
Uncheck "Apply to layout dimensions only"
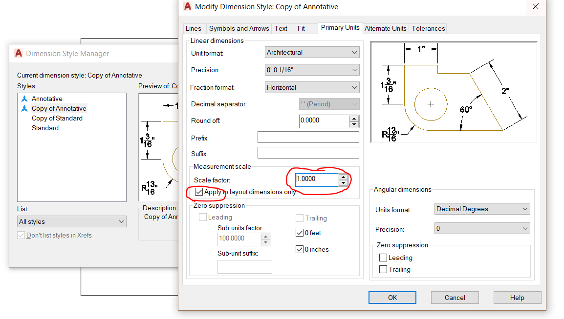[200, 192]
